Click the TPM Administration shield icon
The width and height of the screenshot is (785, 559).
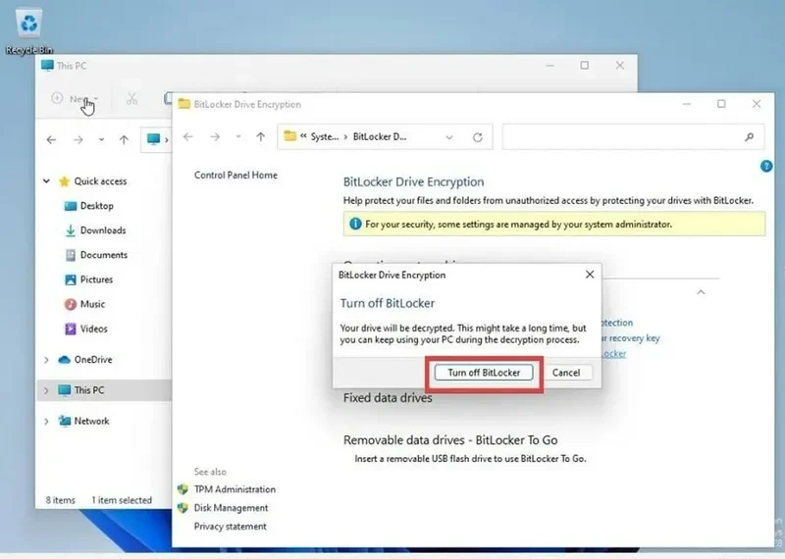click(x=183, y=489)
